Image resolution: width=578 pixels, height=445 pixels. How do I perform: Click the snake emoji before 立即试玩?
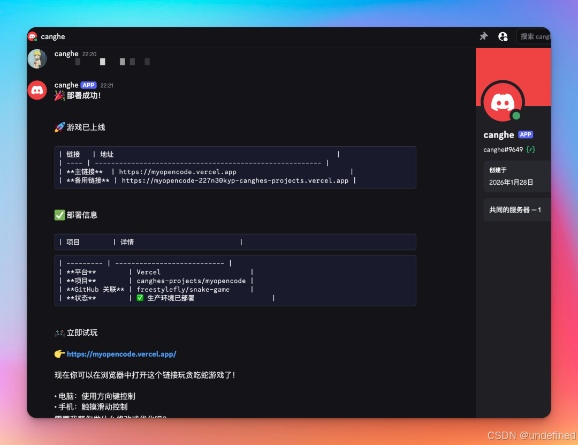[x=60, y=333]
